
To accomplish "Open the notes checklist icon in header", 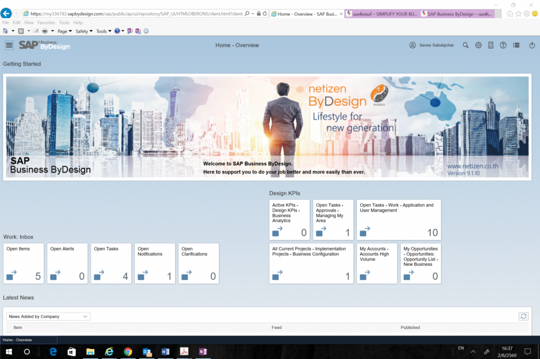I will pyautogui.click(x=491, y=45).
